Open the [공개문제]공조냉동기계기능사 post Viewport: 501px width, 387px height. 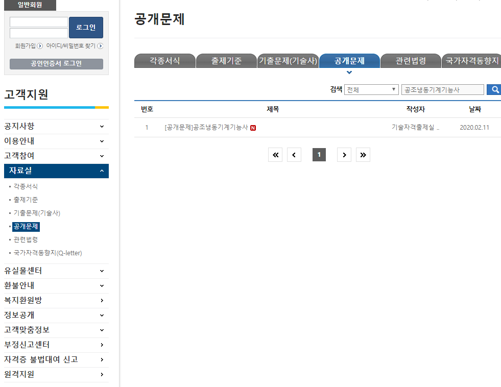click(206, 128)
